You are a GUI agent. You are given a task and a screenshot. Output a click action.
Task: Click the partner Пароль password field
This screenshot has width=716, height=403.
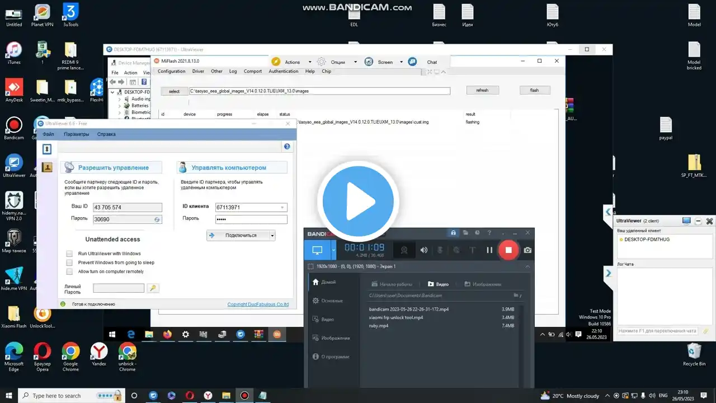tap(251, 219)
